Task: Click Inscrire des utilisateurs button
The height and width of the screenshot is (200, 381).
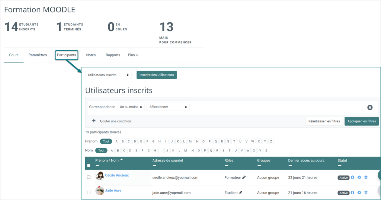Action: 157,75
